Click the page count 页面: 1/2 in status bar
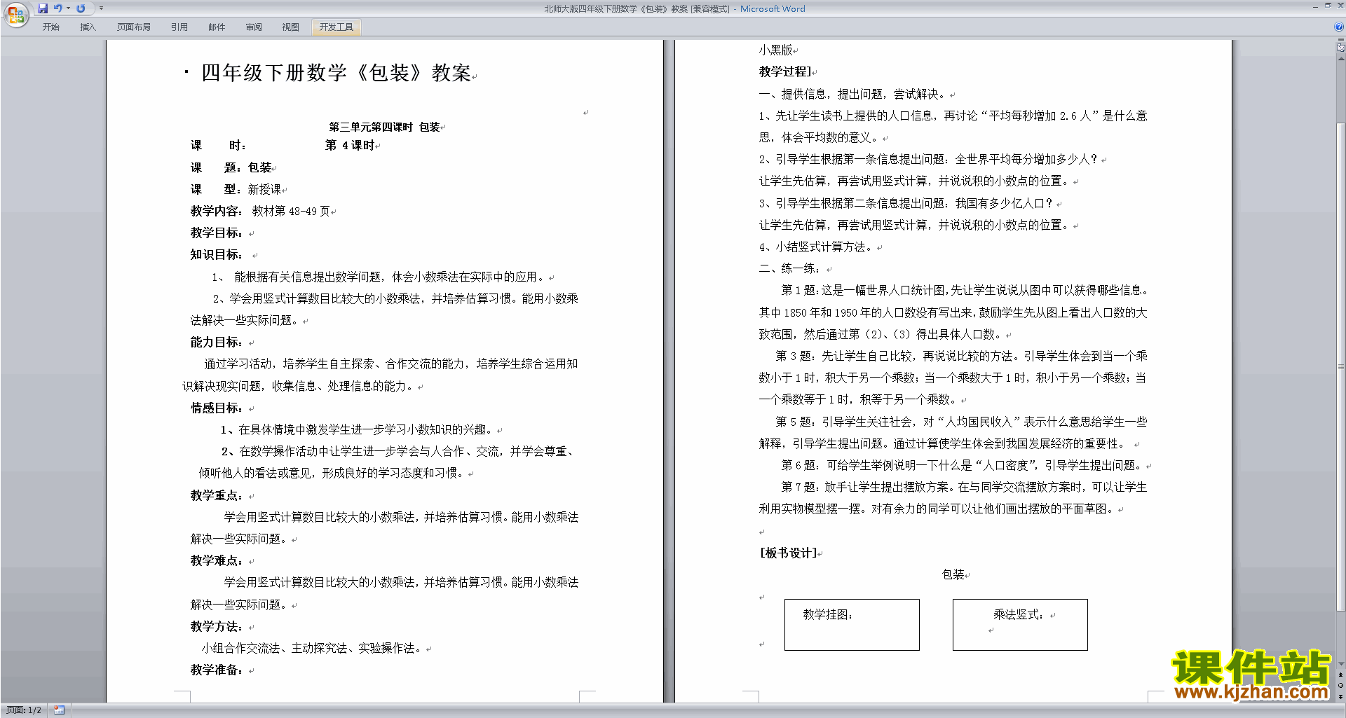 tap(24, 710)
